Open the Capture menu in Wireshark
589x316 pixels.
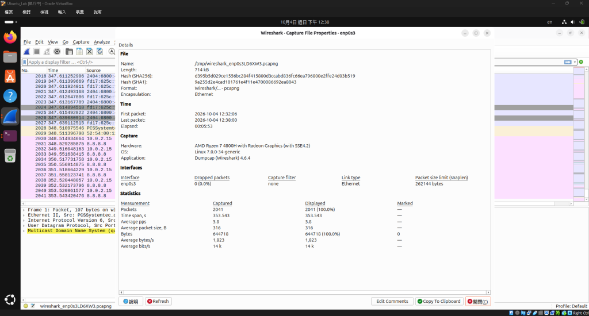81,42
